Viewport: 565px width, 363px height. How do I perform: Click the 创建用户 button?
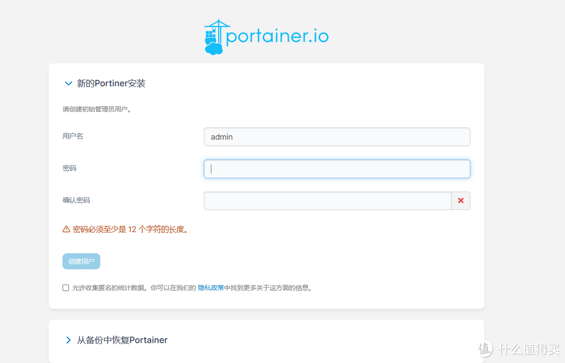pos(82,261)
